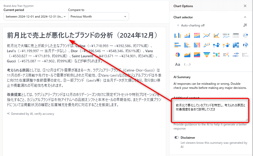Pick the 100% stacked horizontal bar icon
Viewport: 253px width, 156px height.
pyautogui.click(x=197, y=45)
